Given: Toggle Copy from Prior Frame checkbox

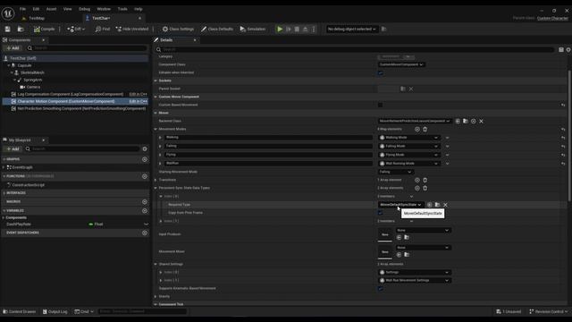Looking at the screenshot, I should [381, 213].
